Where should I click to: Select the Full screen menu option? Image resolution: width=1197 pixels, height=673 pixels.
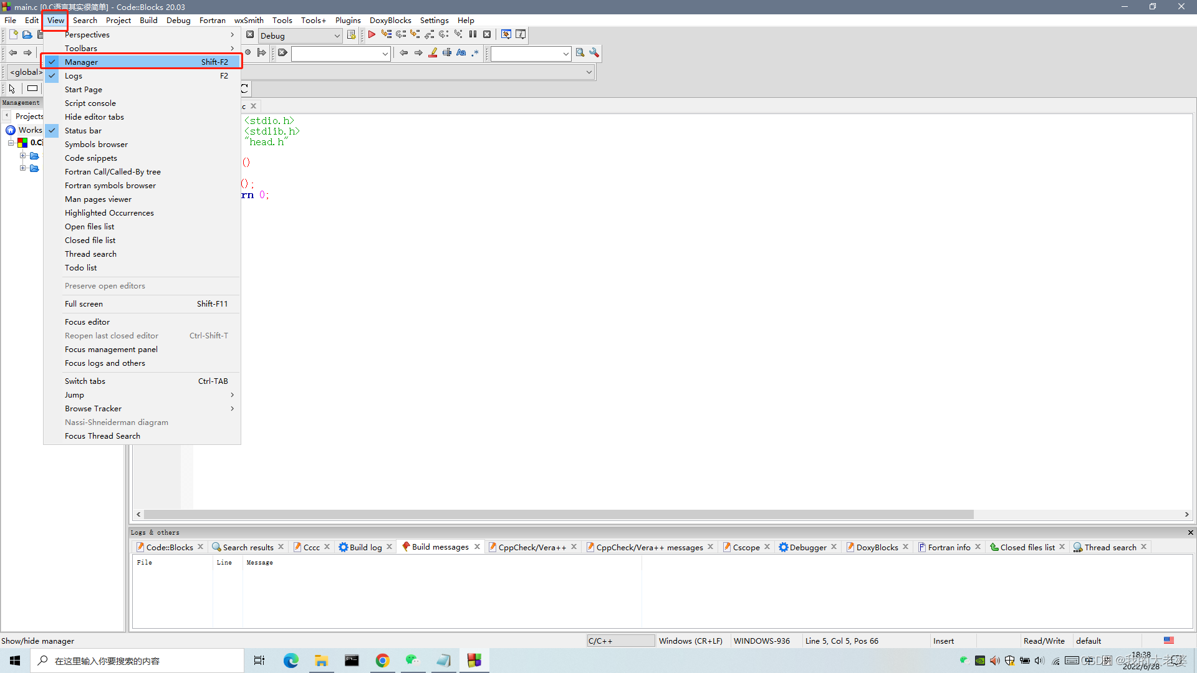[x=83, y=303]
